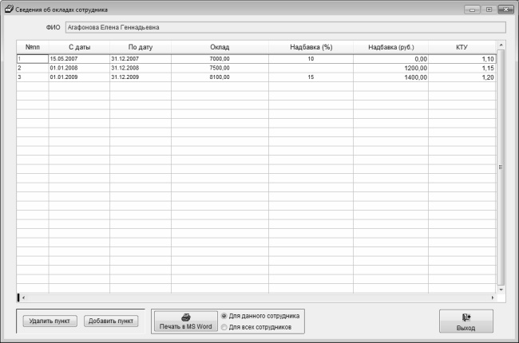Viewport: 519px width, 343px height.
Task: Select the salary cell 7500,00
Action: [220, 68]
